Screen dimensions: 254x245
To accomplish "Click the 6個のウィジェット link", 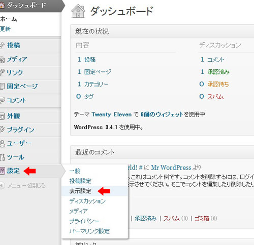I will point(162,114).
